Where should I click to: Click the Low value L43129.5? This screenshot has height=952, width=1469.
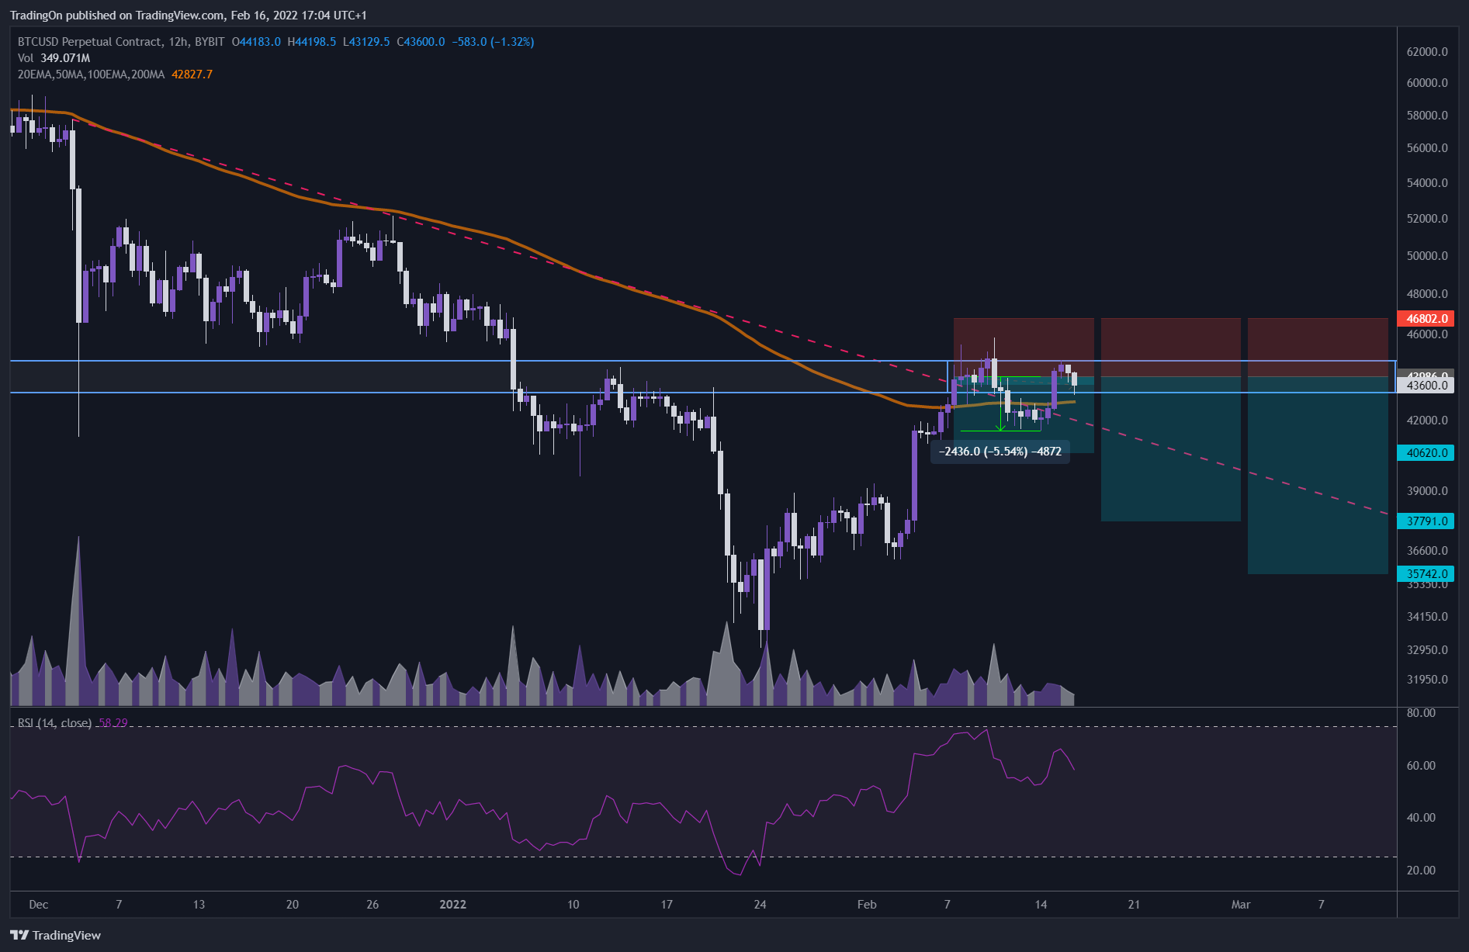pos(366,42)
